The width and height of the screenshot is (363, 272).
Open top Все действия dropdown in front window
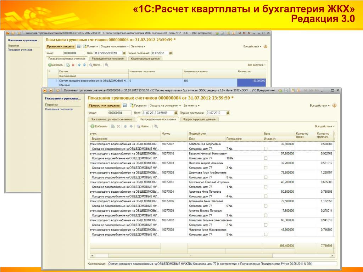[x=319, y=106]
